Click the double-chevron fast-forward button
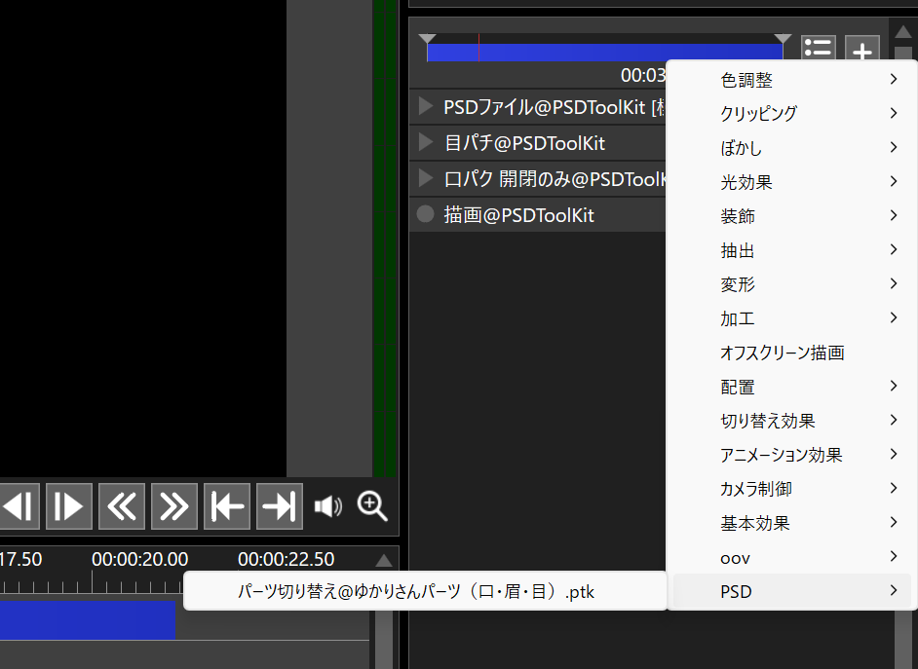The image size is (918, 669). [174, 506]
